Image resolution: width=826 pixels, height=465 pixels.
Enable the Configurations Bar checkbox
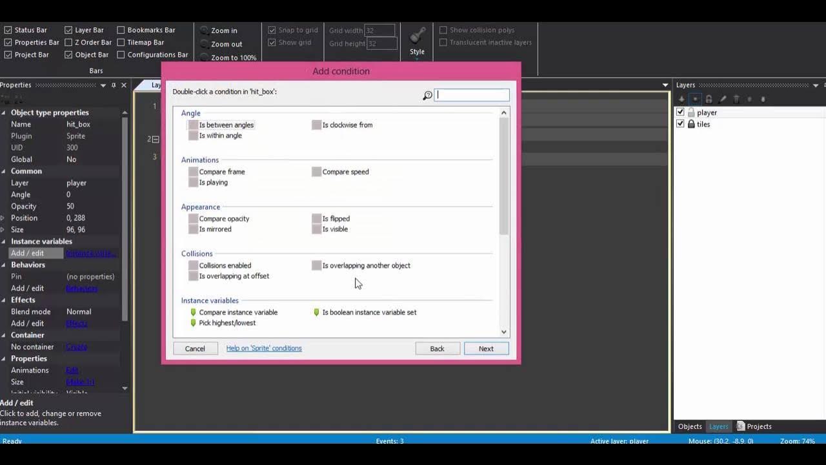[x=121, y=55]
